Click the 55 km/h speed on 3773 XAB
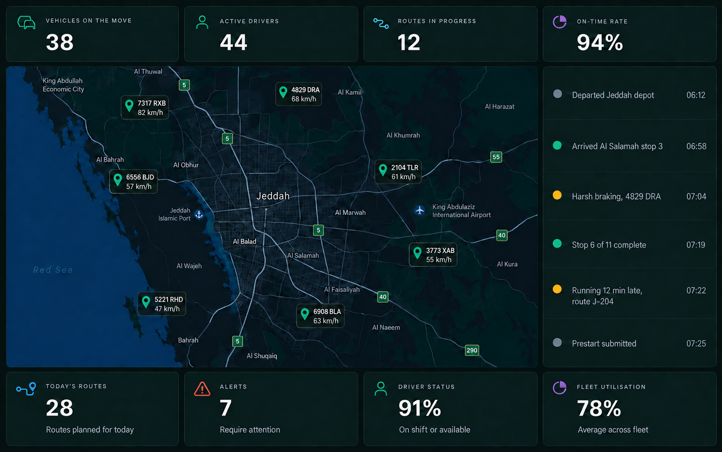722x452 pixels. [439, 260]
